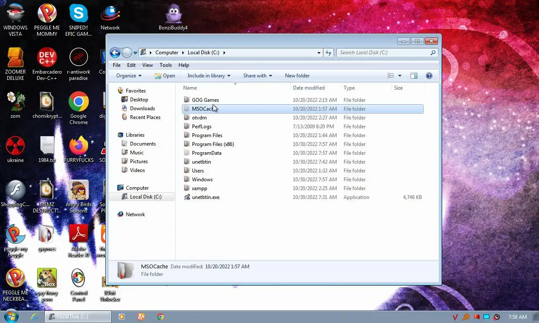Open the View menu
Viewport: 539px width, 323px height.
pyautogui.click(x=147, y=65)
